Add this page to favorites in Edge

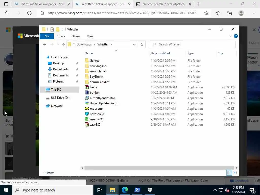(206, 13)
